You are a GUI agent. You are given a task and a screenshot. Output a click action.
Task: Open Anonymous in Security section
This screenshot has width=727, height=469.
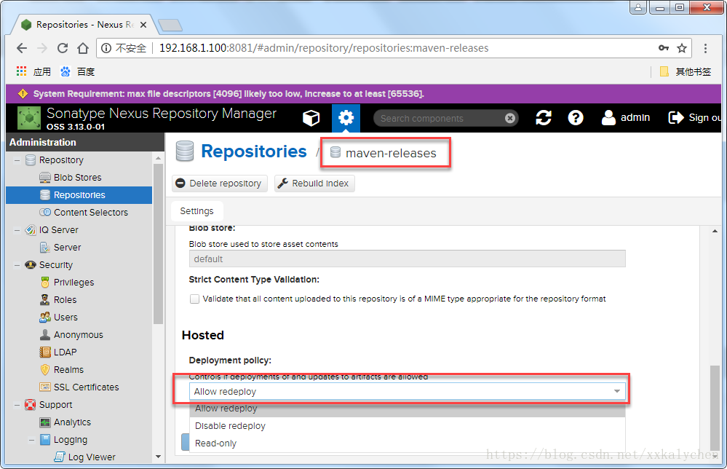coord(79,335)
